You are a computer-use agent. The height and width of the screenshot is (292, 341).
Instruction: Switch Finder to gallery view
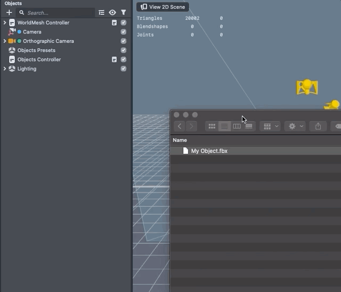pos(249,126)
